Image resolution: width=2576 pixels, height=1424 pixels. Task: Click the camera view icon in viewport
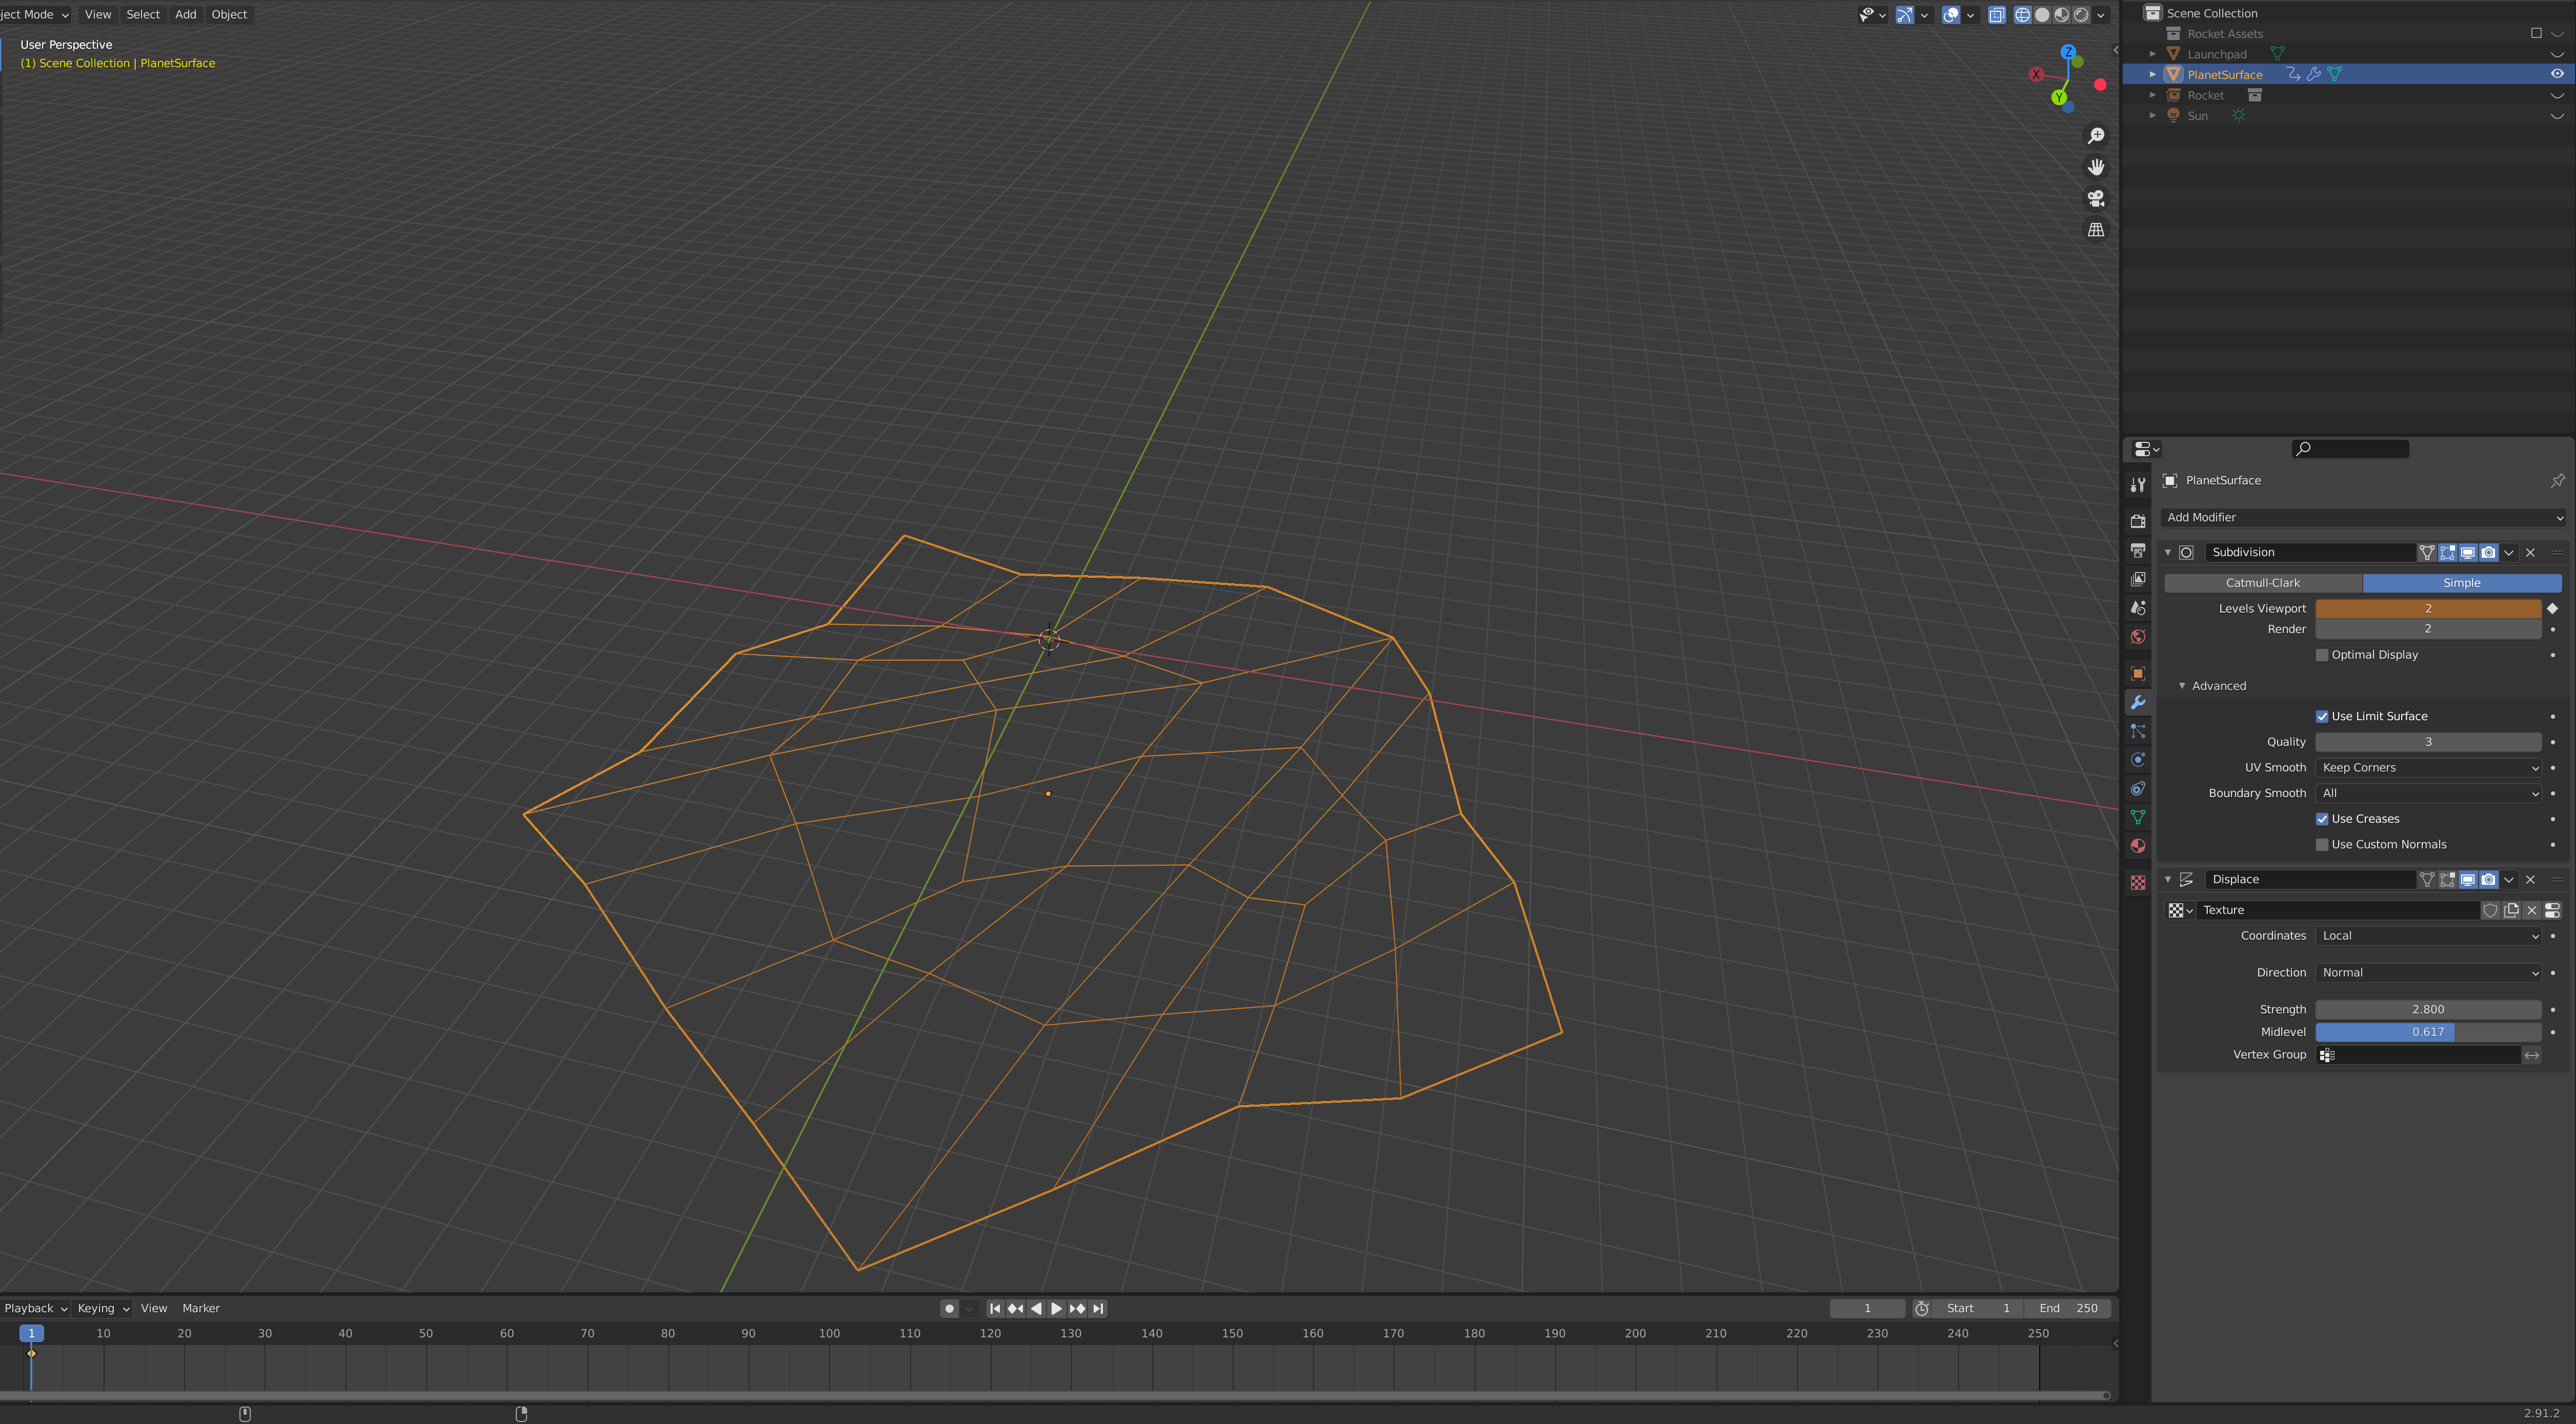coord(2096,198)
